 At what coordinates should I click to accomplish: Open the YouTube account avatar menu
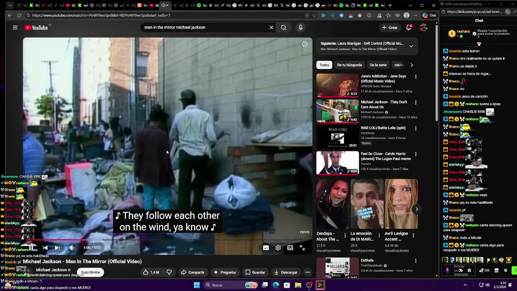tap(423, 27)
